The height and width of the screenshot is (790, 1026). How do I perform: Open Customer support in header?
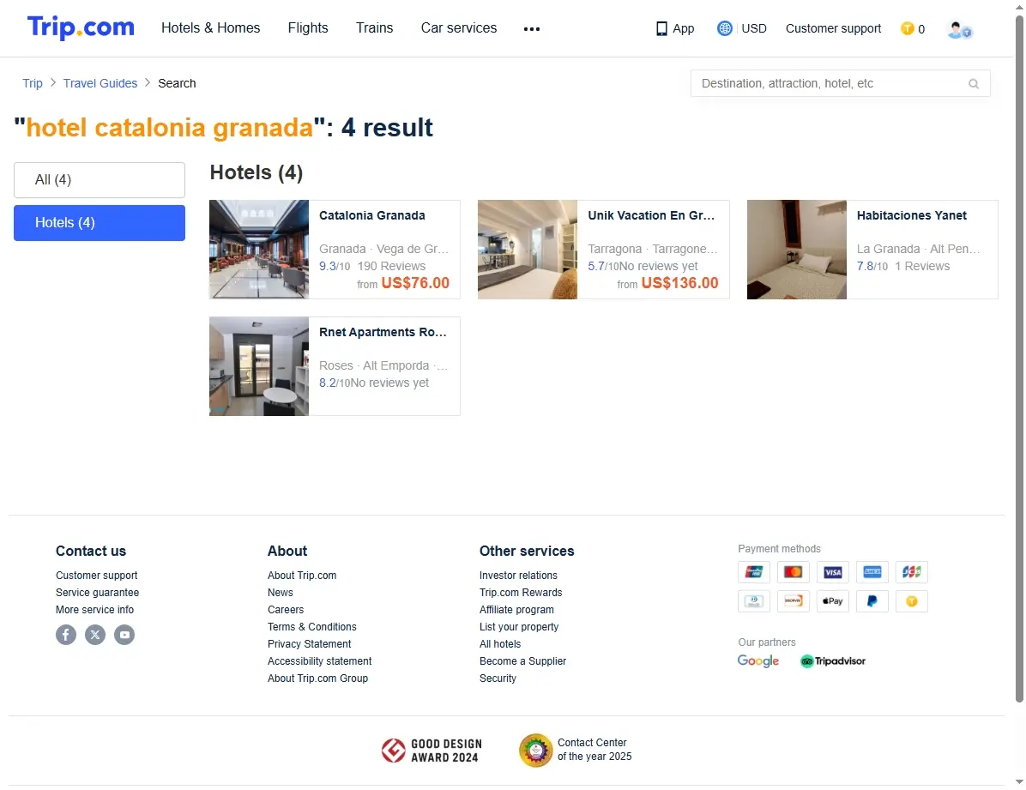pos(833,29)
